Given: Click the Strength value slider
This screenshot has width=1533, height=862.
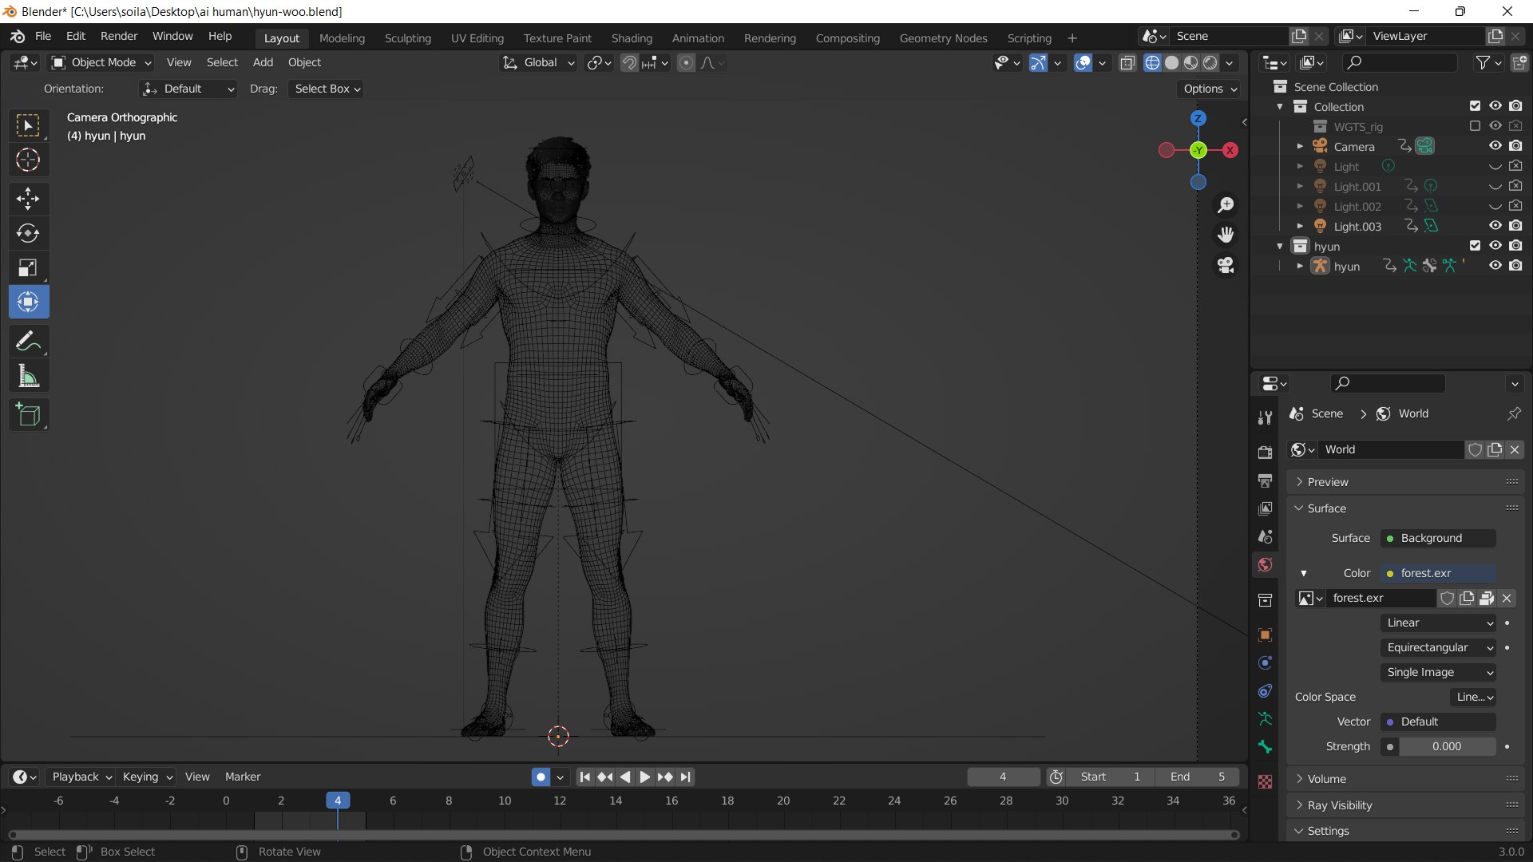Looking at the screenshot, I should coord(1447,746).
